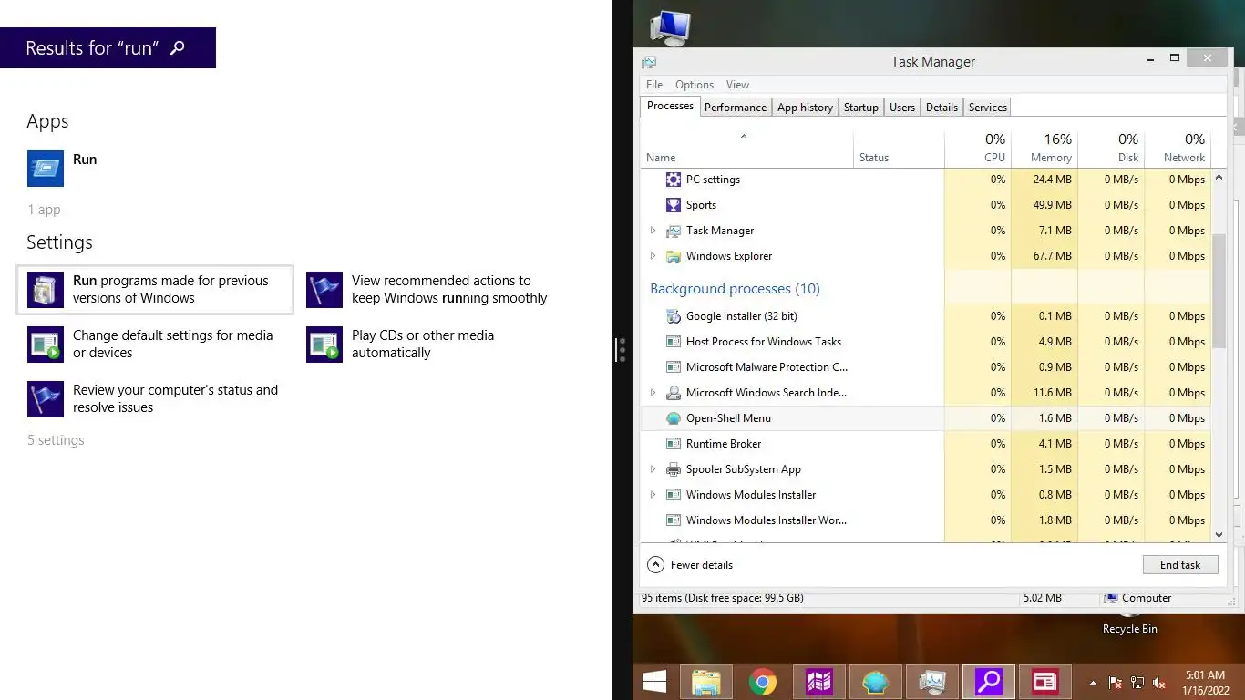Click the Background processes (10) heading

click(x=735, y=289)
